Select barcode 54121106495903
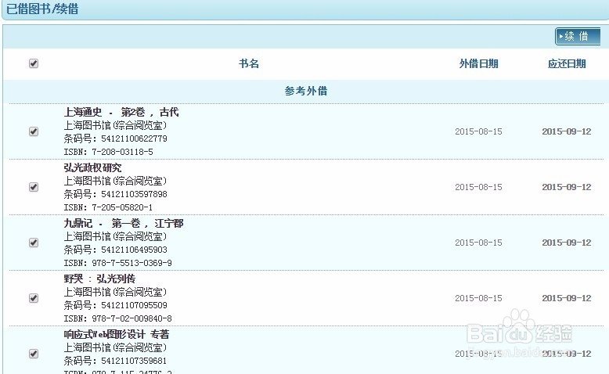The image size is (609, 374). pos(134,250)
